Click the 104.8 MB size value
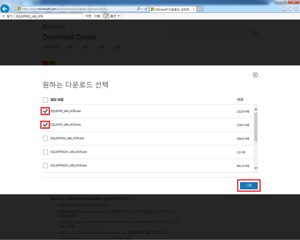This screenshot has height=240, width=300. click(243, 138)
